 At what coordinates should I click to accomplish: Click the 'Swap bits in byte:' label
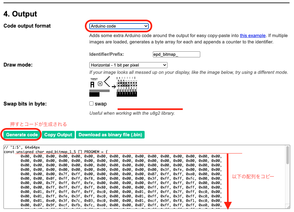click(25, 104)
